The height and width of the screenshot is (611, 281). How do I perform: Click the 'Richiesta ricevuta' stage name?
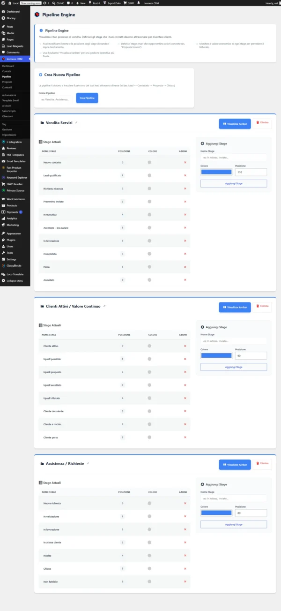click(53, 189)
